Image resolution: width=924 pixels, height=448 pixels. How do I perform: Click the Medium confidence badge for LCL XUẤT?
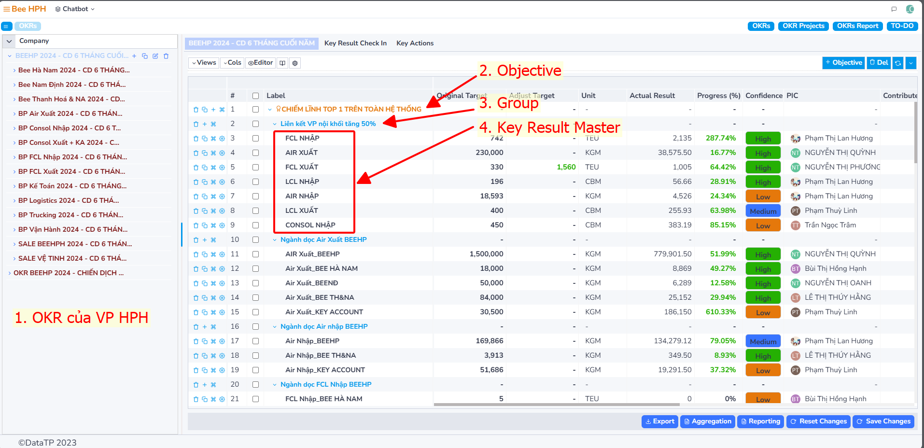(x=763, y=211)
